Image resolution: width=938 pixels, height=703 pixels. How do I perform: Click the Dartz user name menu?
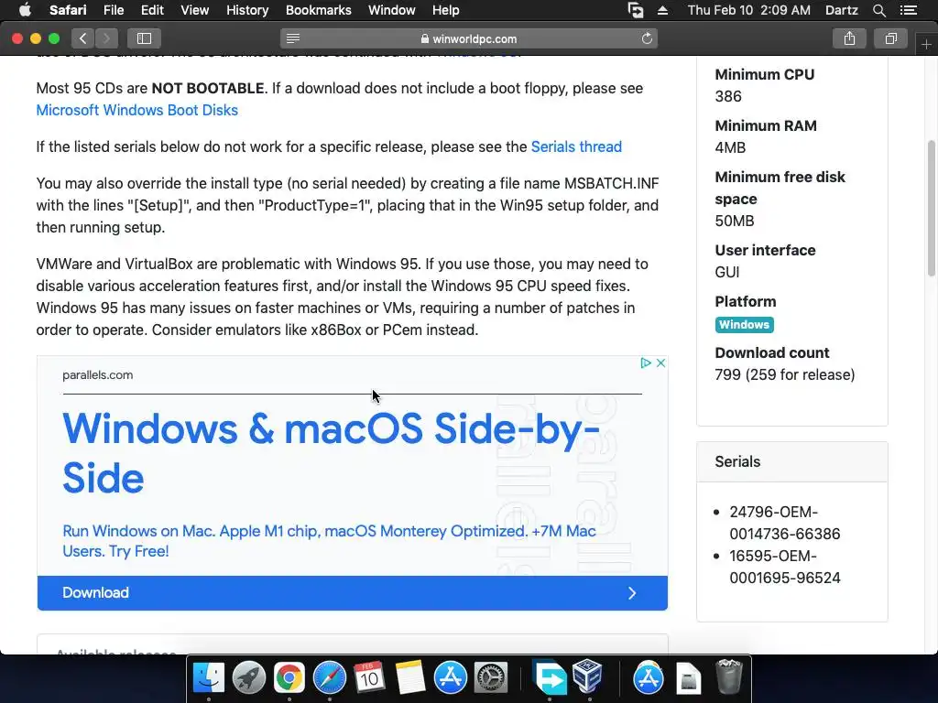(x=841, y=10)
